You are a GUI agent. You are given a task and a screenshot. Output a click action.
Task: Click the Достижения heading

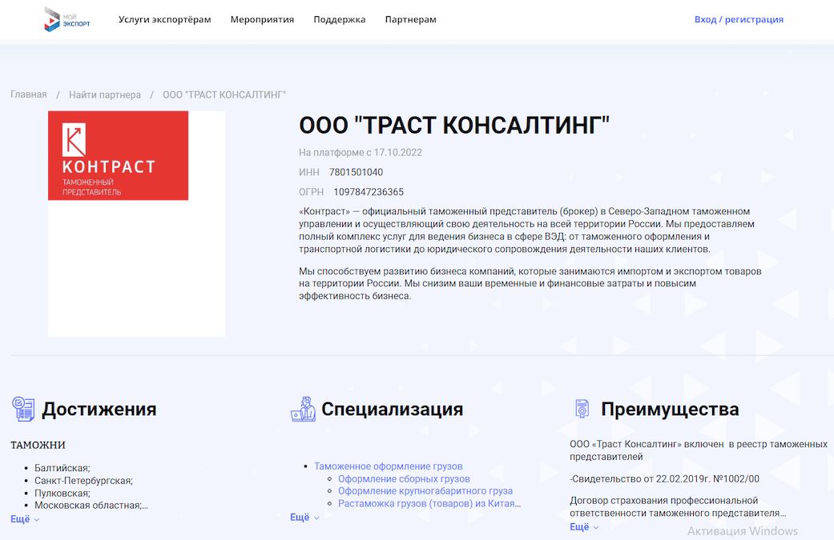coord(99,410)
